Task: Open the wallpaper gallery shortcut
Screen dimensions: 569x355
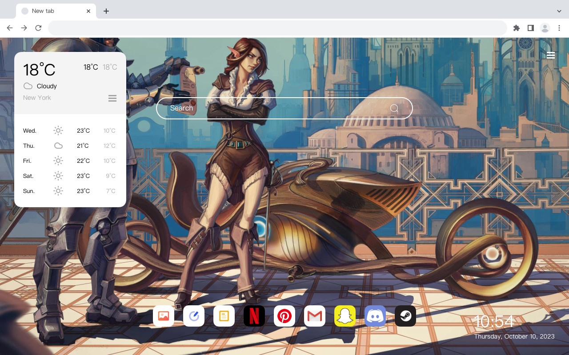Action: click(164, 316)
